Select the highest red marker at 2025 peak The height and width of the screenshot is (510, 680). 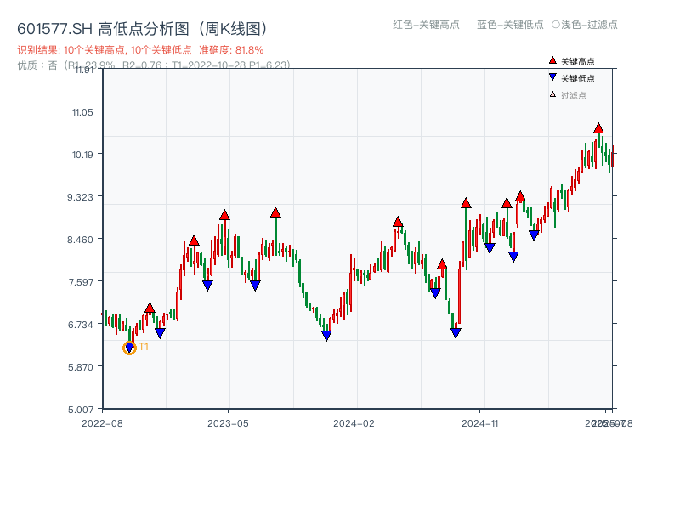pos(598,128)
